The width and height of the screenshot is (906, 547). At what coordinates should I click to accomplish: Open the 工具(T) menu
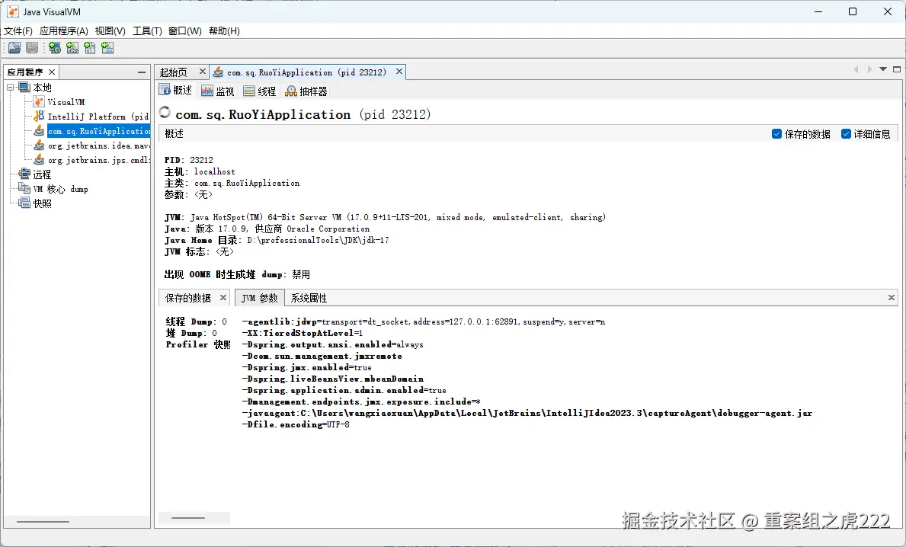pos(147,30)
